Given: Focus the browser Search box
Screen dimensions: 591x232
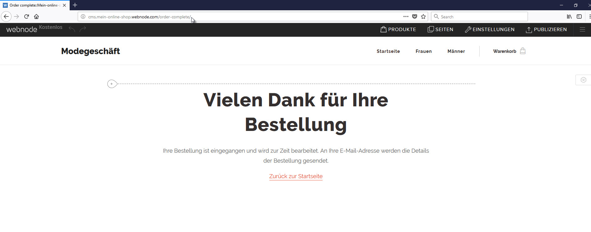Looking at the screenshot, I should pos(479,17).
